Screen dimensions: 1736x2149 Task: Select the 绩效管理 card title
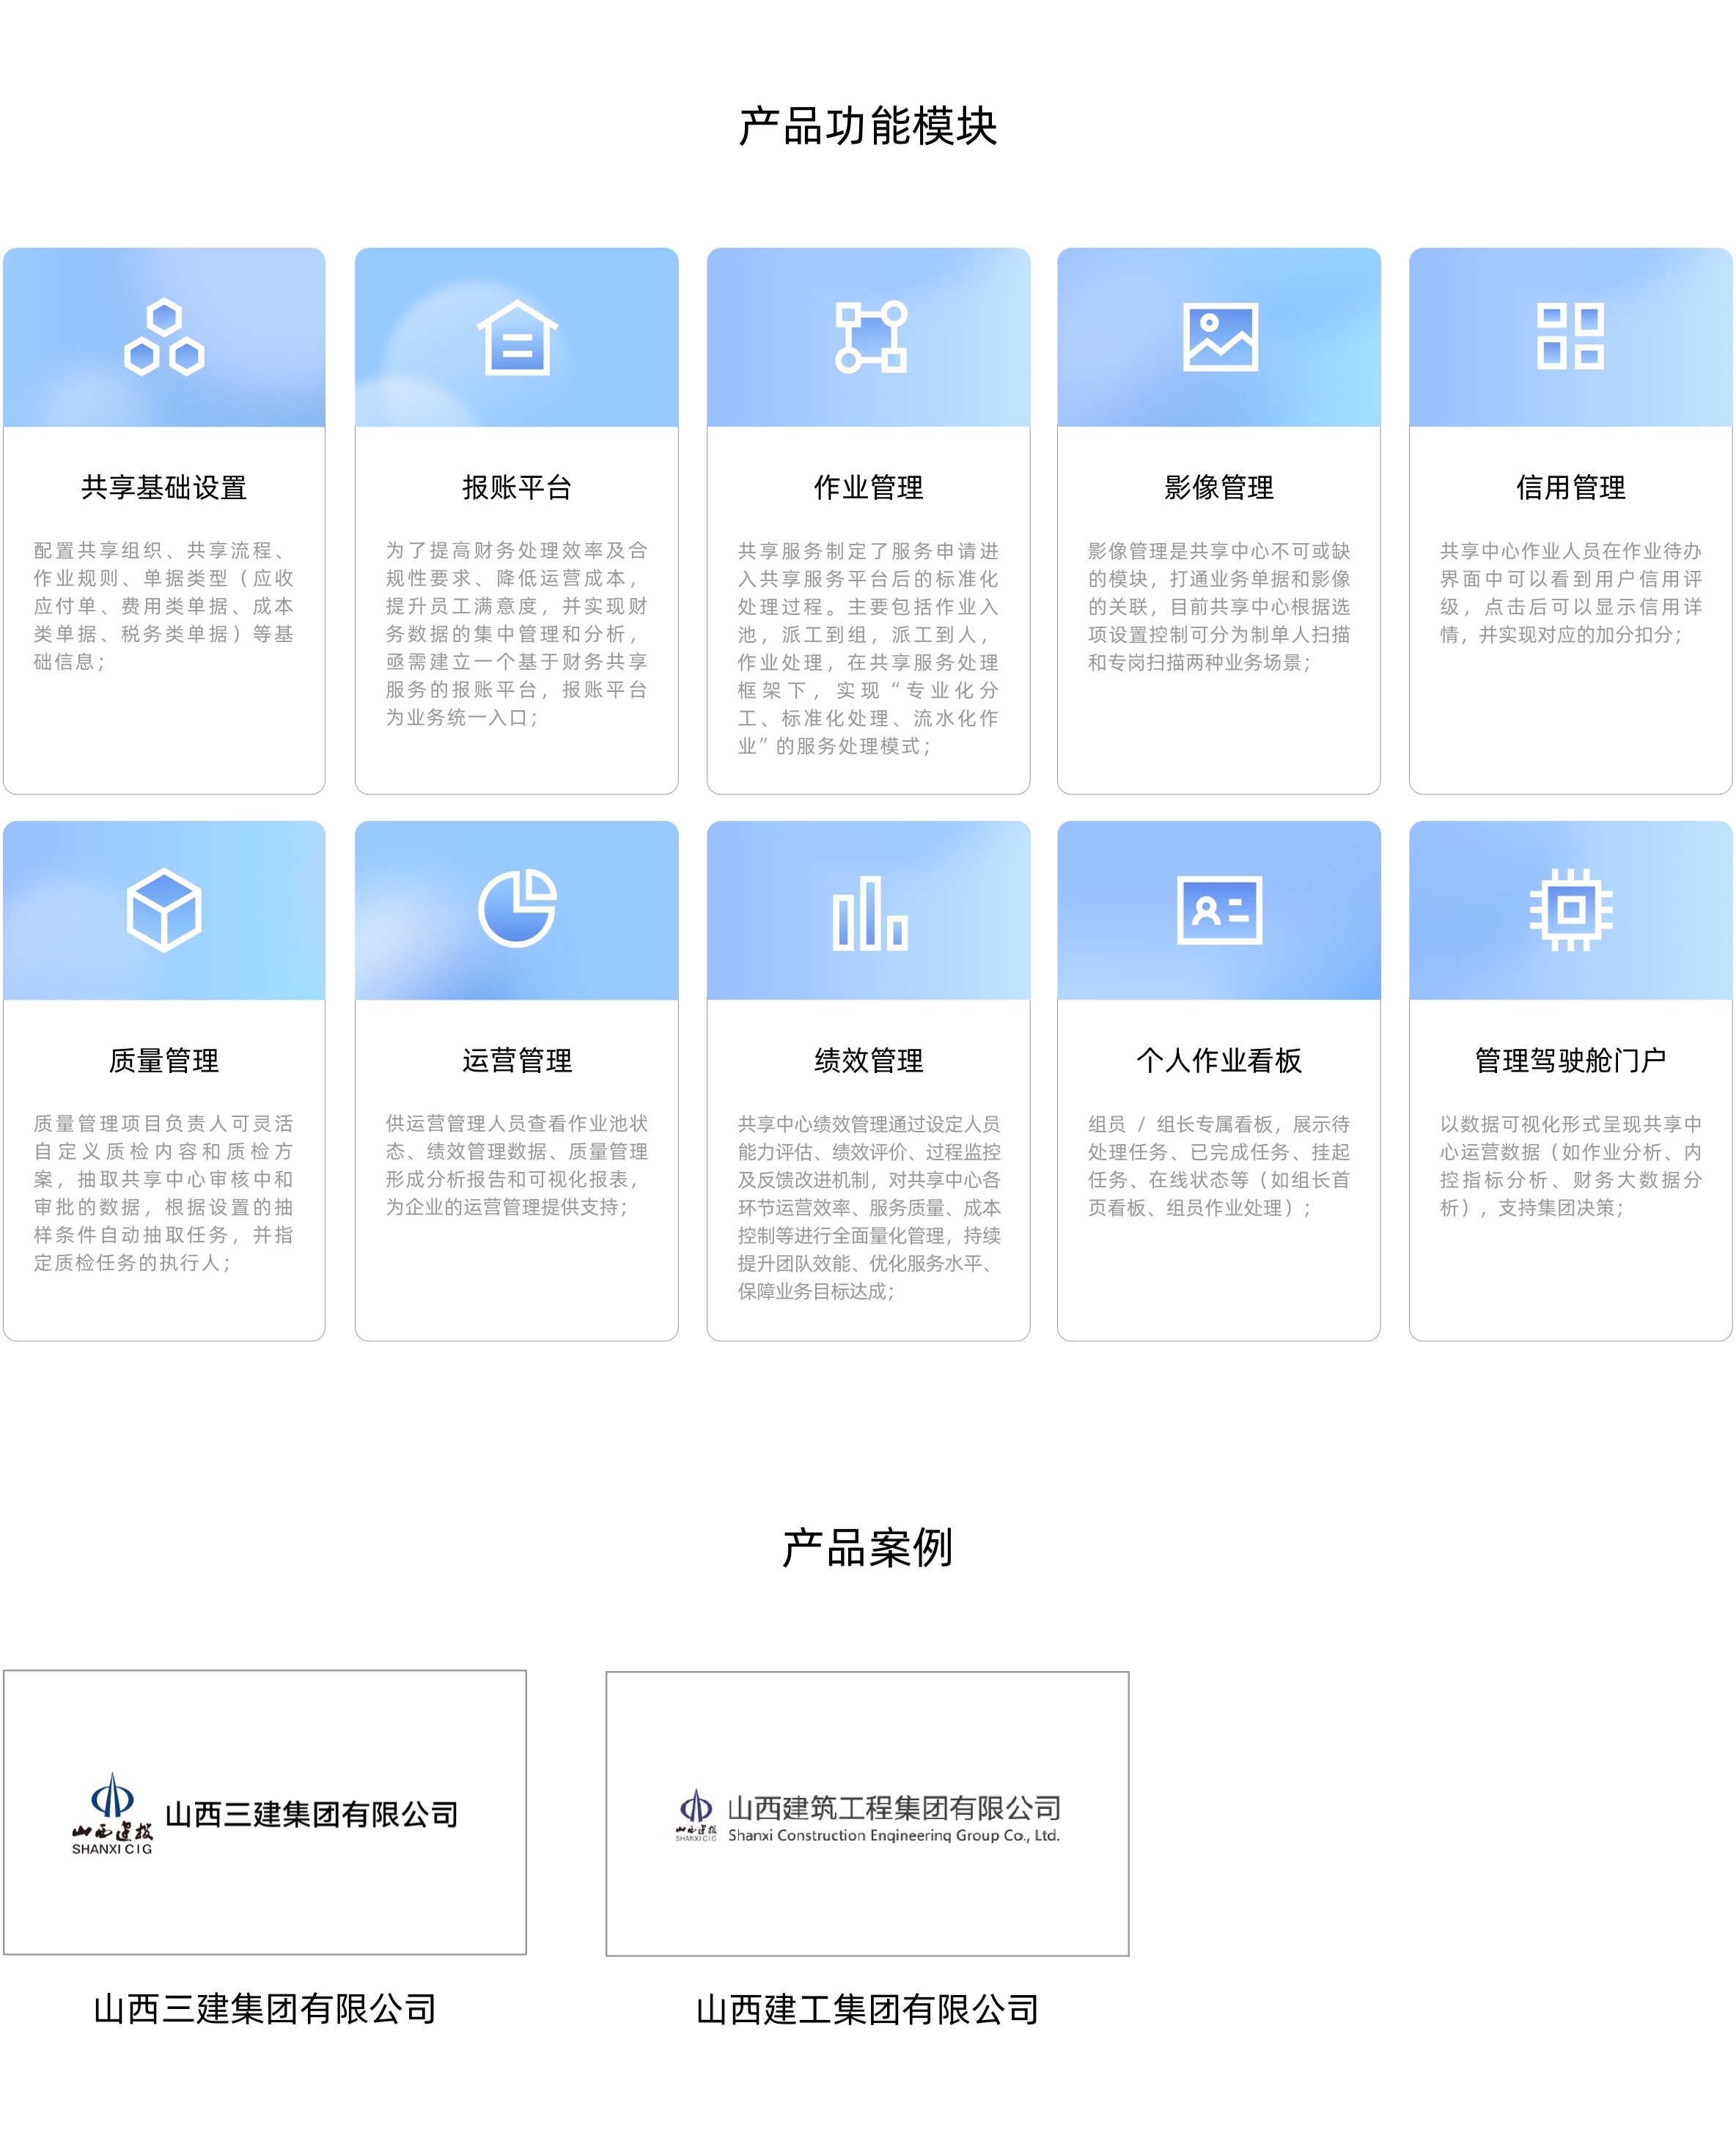pos(869,1061)
